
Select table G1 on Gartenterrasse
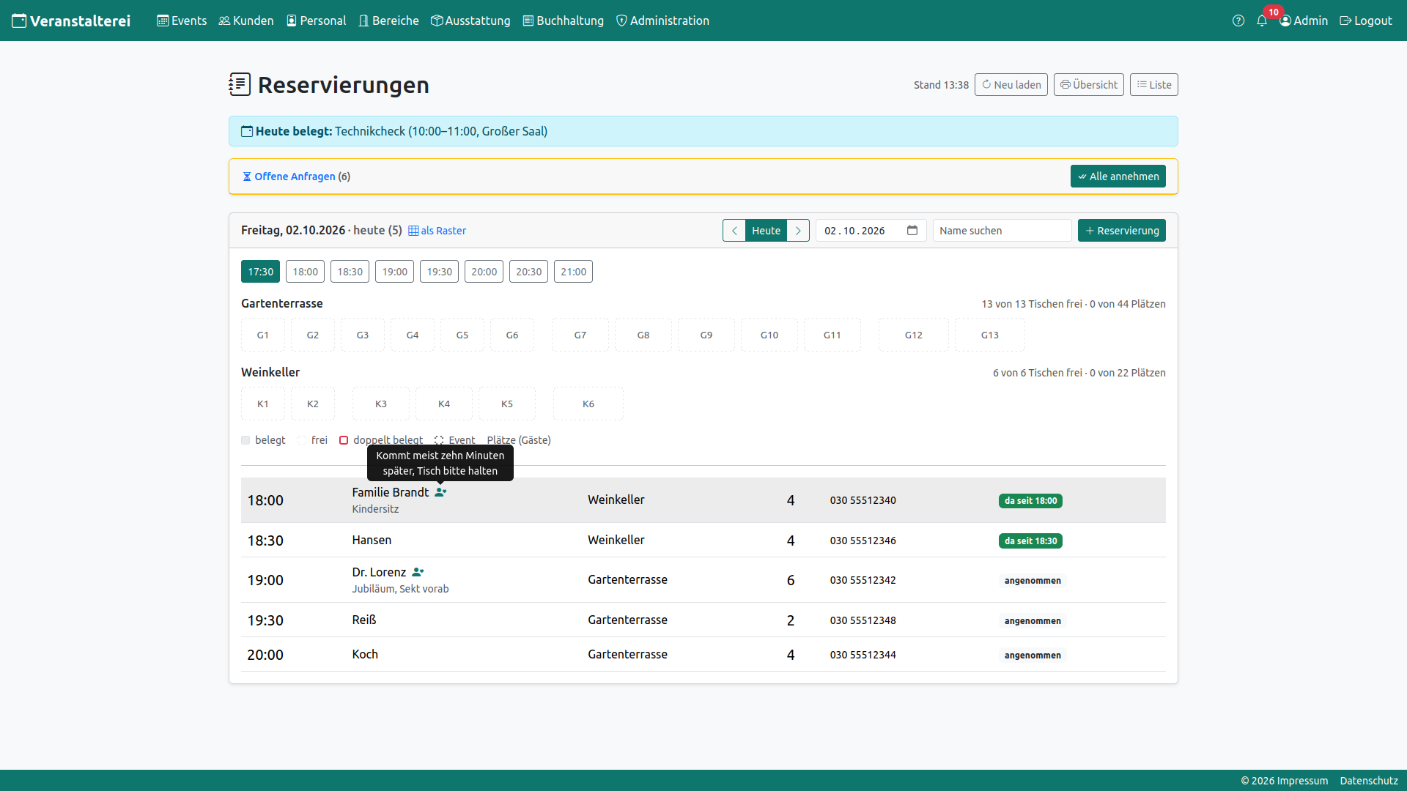(263, 335)
